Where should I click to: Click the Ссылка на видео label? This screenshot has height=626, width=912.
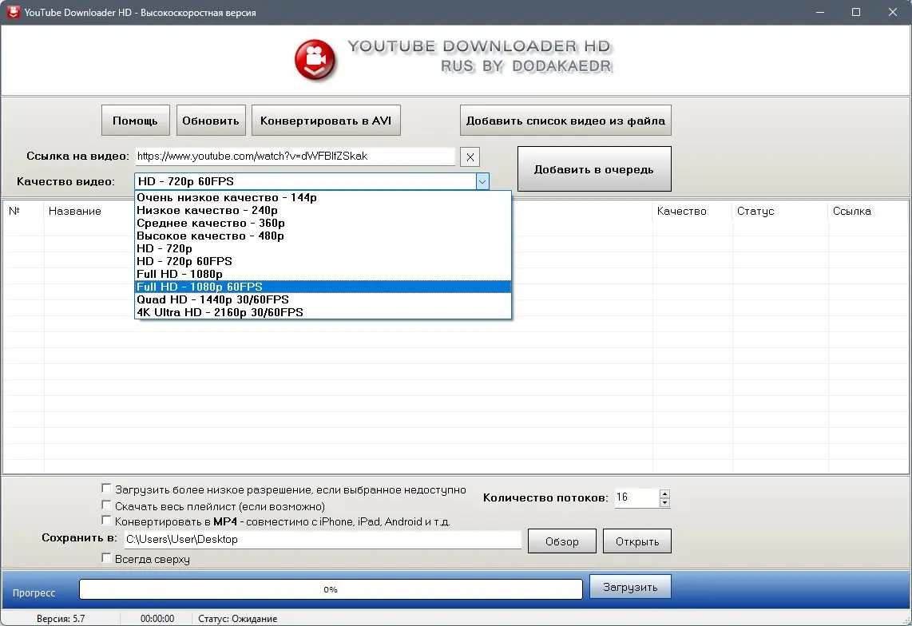pos(77,156)
